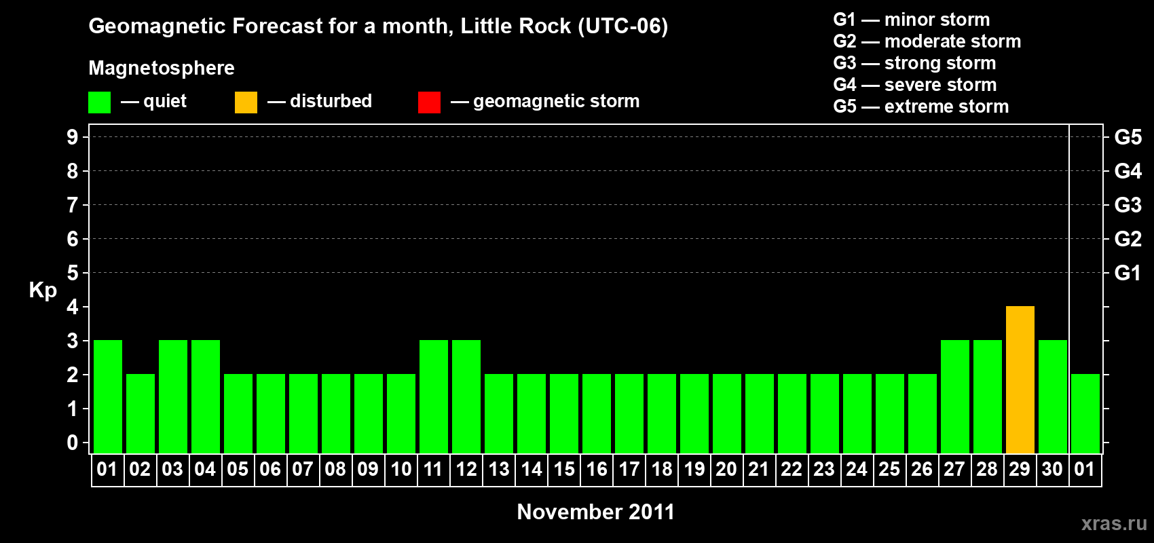Click the 'G1 — minor storm' legend line

pos(912,20)
